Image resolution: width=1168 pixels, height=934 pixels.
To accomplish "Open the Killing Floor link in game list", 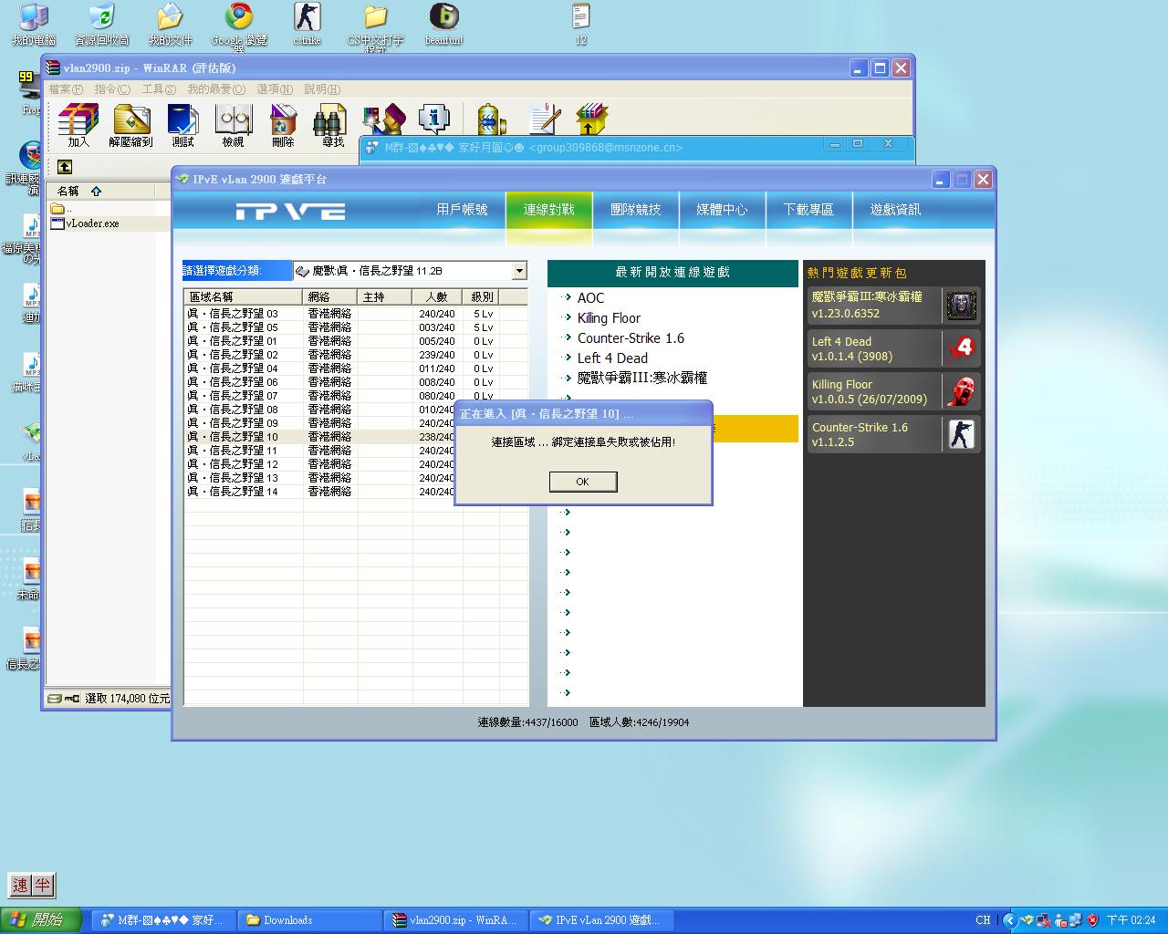I will tap(609, 318).
